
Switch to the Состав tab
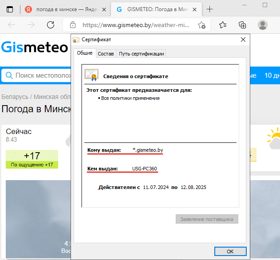point(106,54)
